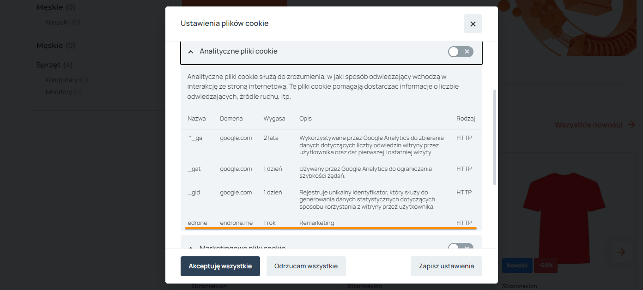Collapse the Analityczne pliki cookie section
The width and height of the screenshot is (643, 290).
pos(191,52)
